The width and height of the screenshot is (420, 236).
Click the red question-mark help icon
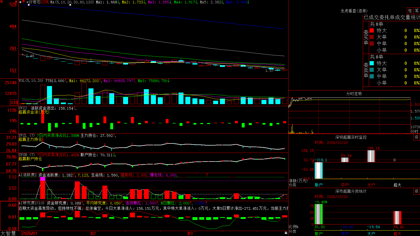pyautogui.click(x=16, y=2)
